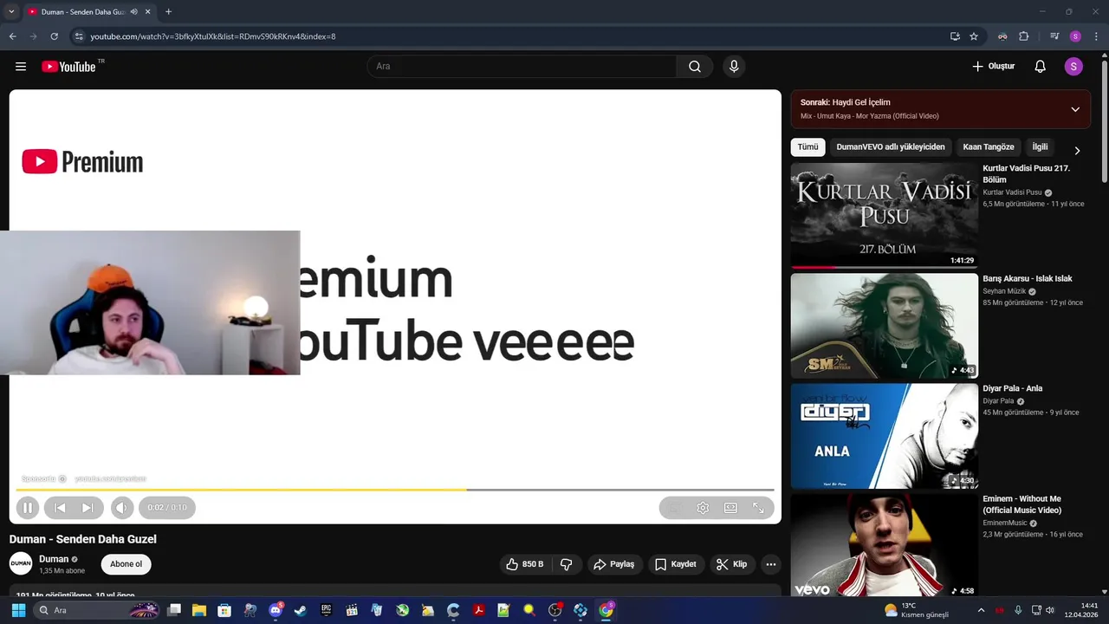This screenshot has height=624, width=1109.
Task: Open Chrome media controls icon
Action: (x=1054, y=36)
